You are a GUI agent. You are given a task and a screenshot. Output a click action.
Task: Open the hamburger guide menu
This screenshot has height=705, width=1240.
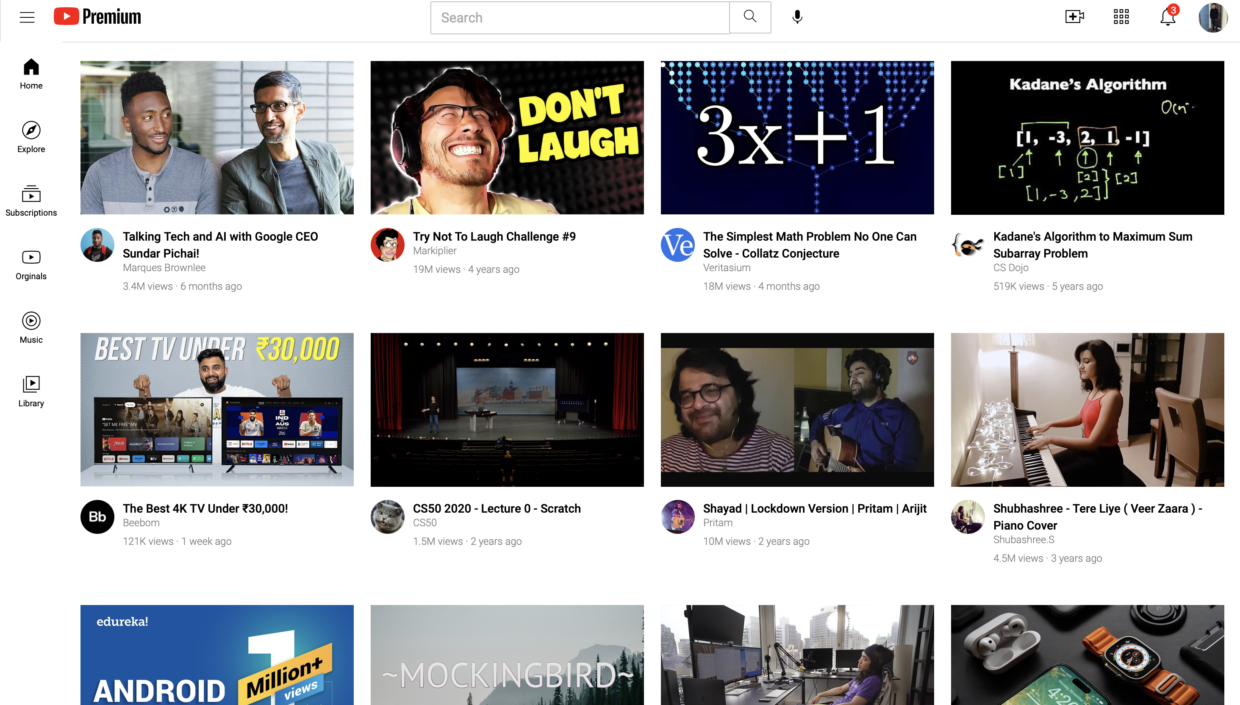coord(27,17)
